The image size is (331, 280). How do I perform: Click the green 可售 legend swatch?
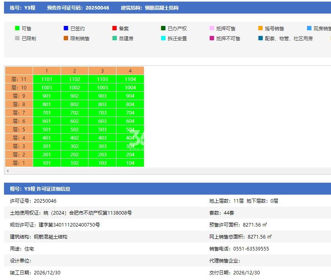[17, 28]
